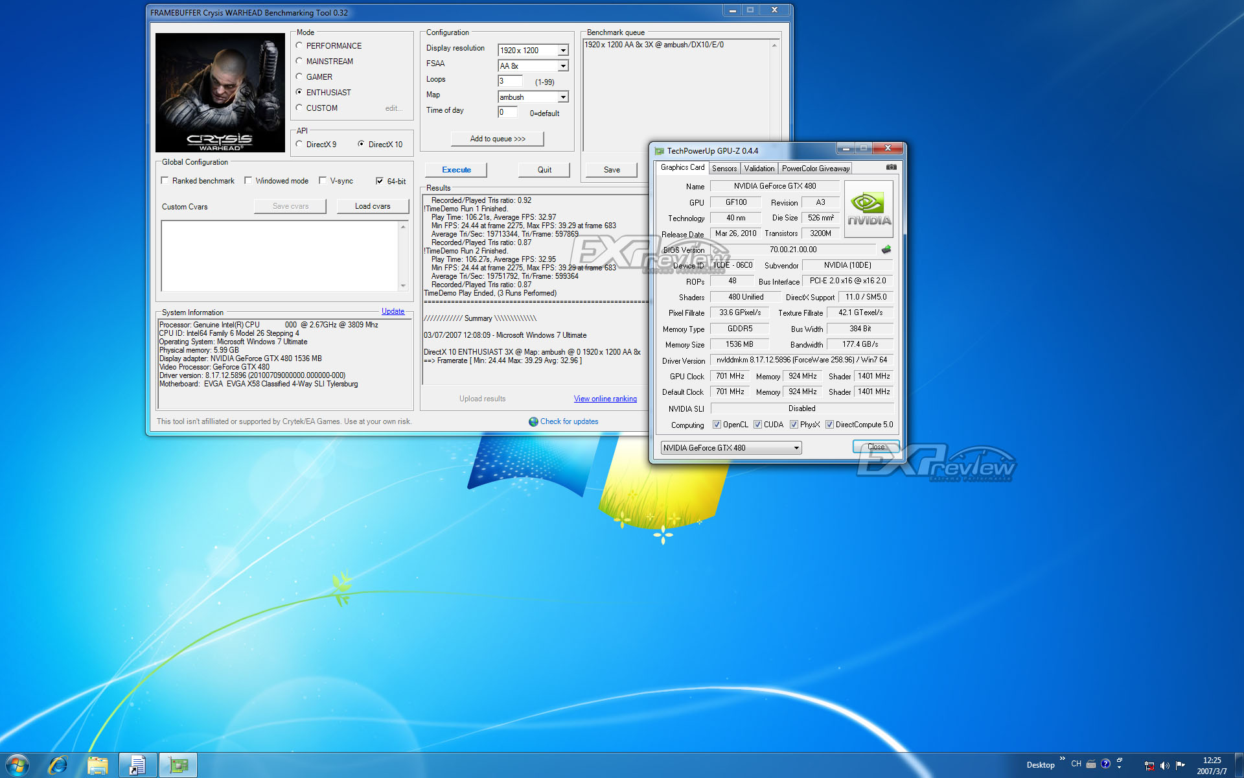Click the View online ranking link
1244x778 pixels.
[x=605, y=399]
